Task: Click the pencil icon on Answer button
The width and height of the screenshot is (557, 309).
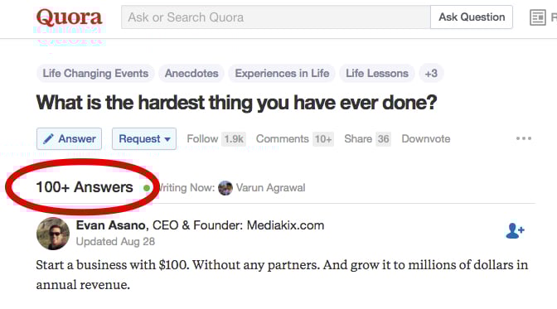Action: tap(48, 138)
